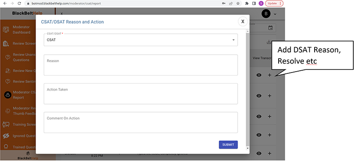
Task: View transcript with the third eye icon
Action: click(259, 117)
